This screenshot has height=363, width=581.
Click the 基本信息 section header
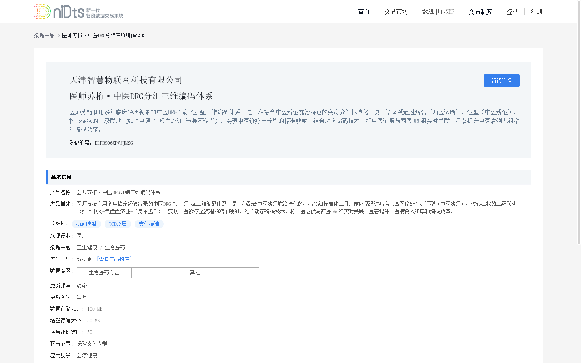pyautogui.click(x=288, y=177)
